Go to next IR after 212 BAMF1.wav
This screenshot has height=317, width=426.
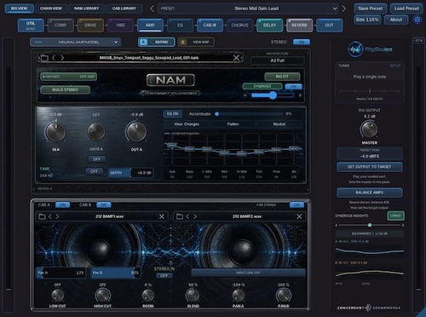pos(57,216)
